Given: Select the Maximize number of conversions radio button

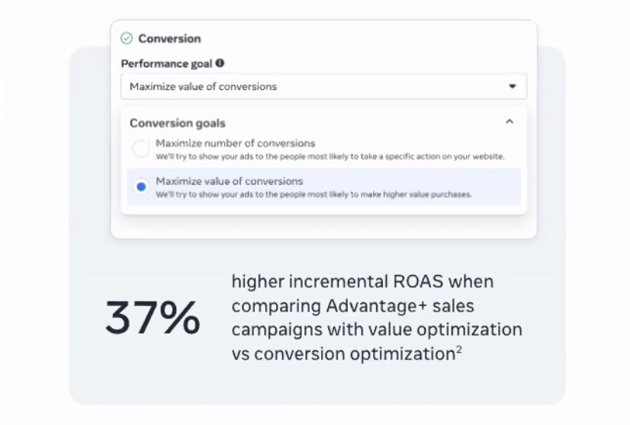Looking at the screenshot, I should tap(141, 149).
